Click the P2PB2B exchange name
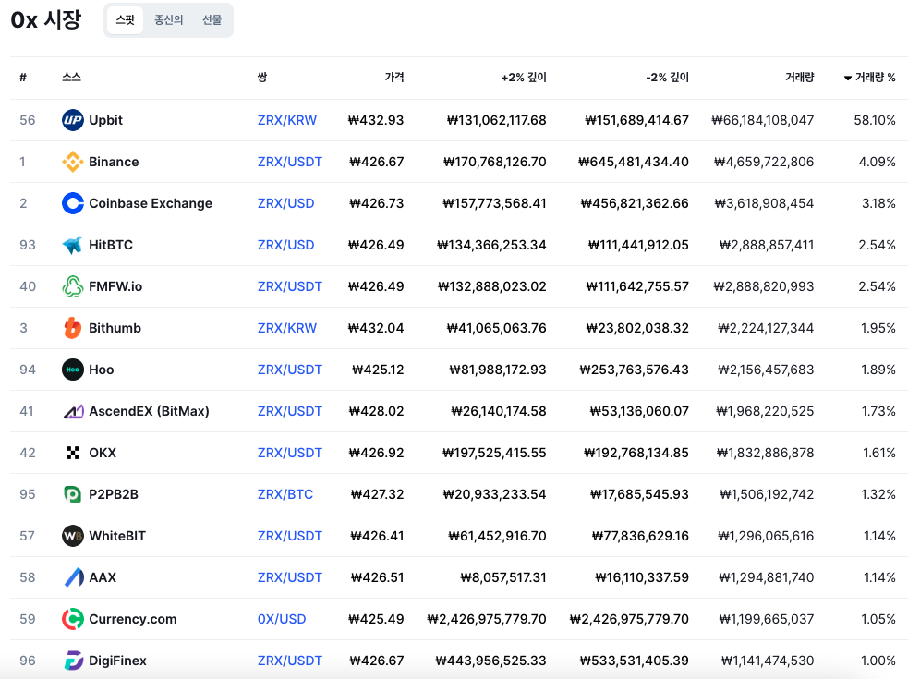This screenshot has height=679, width=908. (x=114, y=494)
